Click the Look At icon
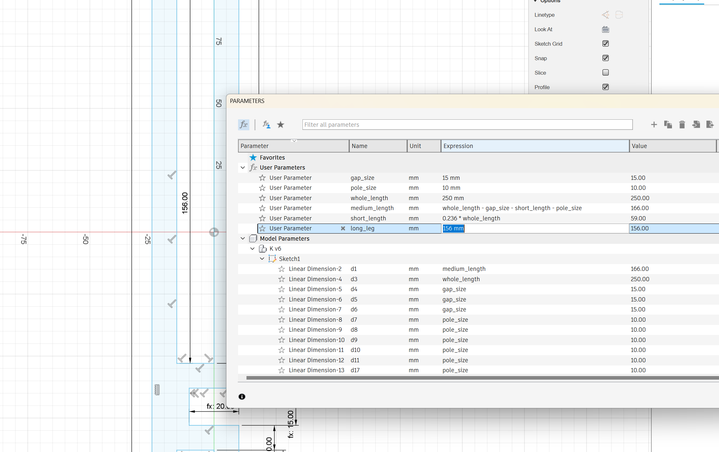Screen dimensions: 719x452 [x=606, y=29]
